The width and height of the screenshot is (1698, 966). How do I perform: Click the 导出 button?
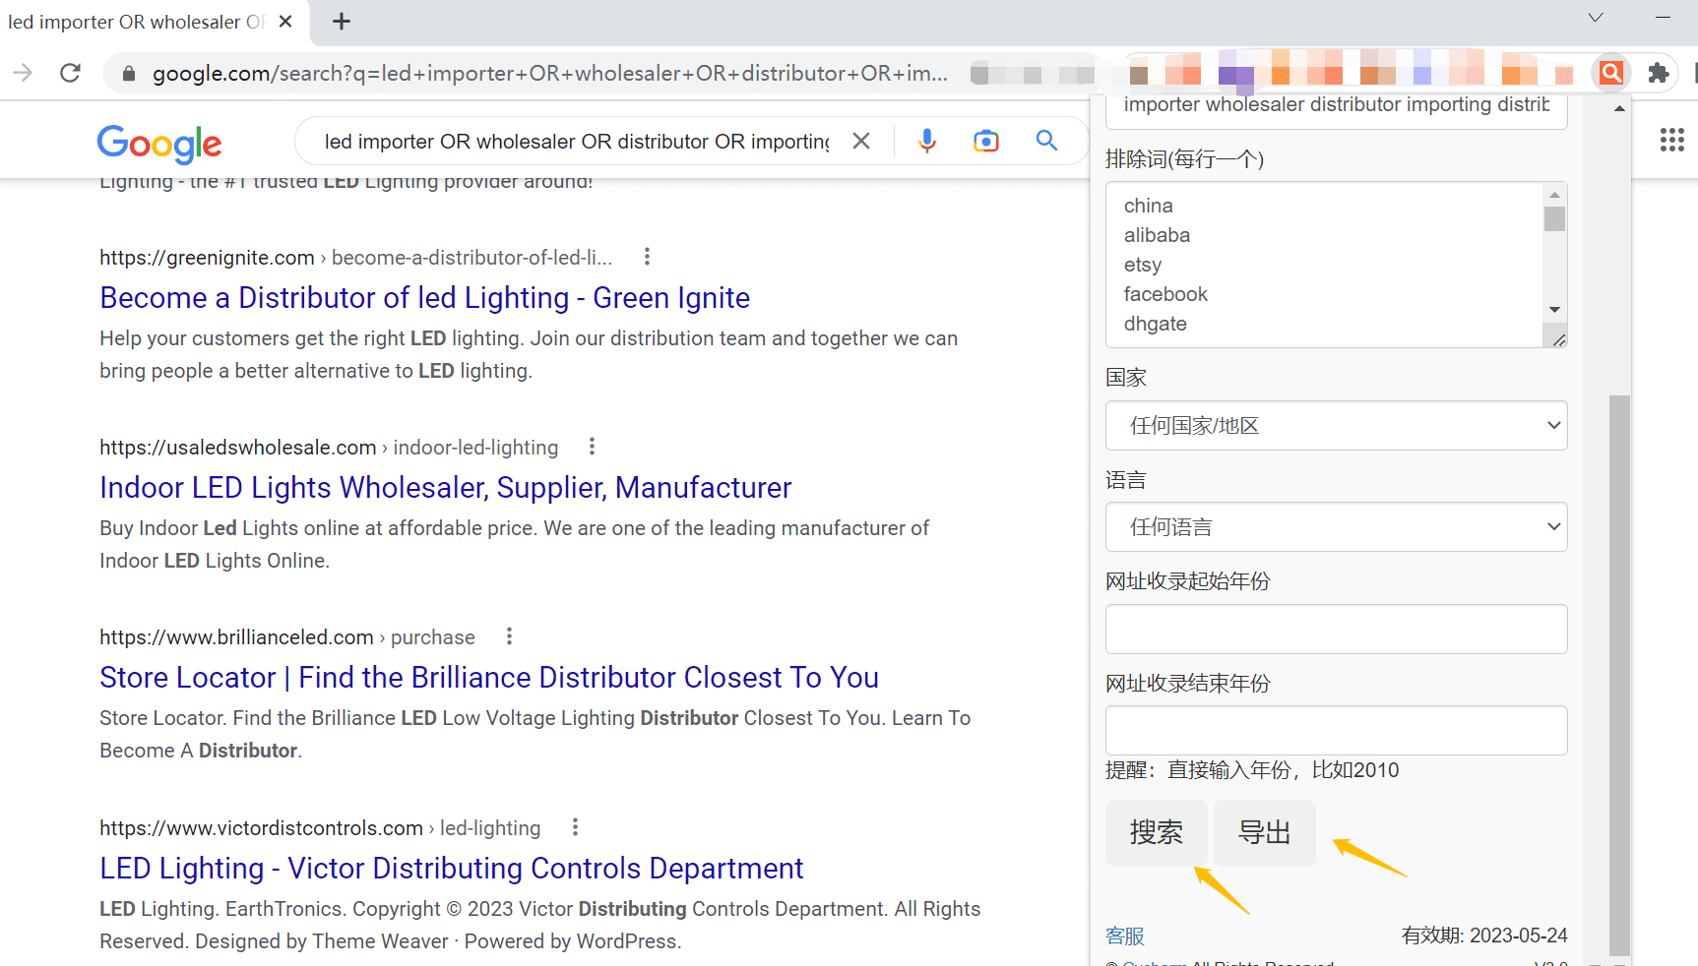pyautogui.click(x=1265, y=833)
